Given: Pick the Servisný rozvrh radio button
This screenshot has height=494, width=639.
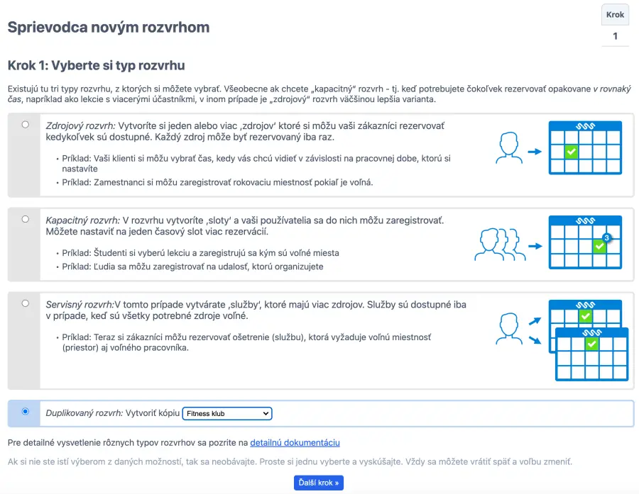Looking at the screenshot, I should (26, 303).
